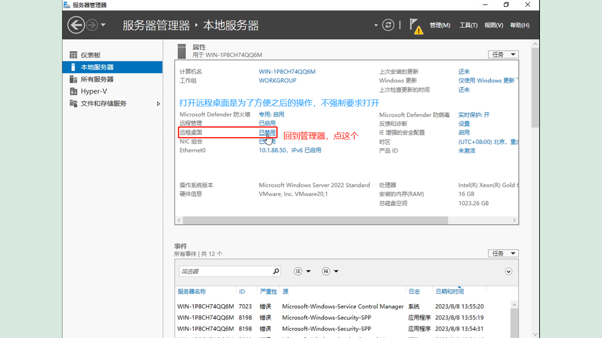The height and width of the screenshot is (338, 602).
Task: Click 实时保护: 开 link
Action: point(474,115)
